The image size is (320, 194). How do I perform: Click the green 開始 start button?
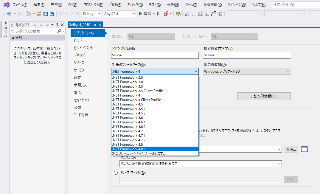145,14
